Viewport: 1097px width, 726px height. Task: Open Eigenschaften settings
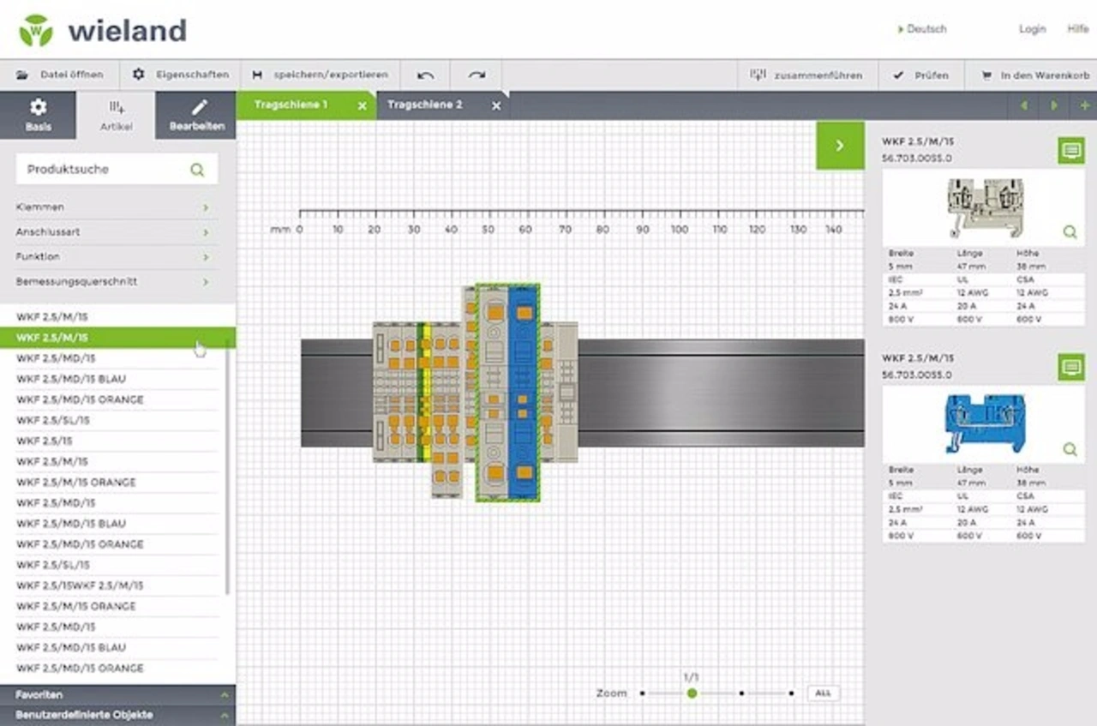pyautogui.click(x=180, y=75)
